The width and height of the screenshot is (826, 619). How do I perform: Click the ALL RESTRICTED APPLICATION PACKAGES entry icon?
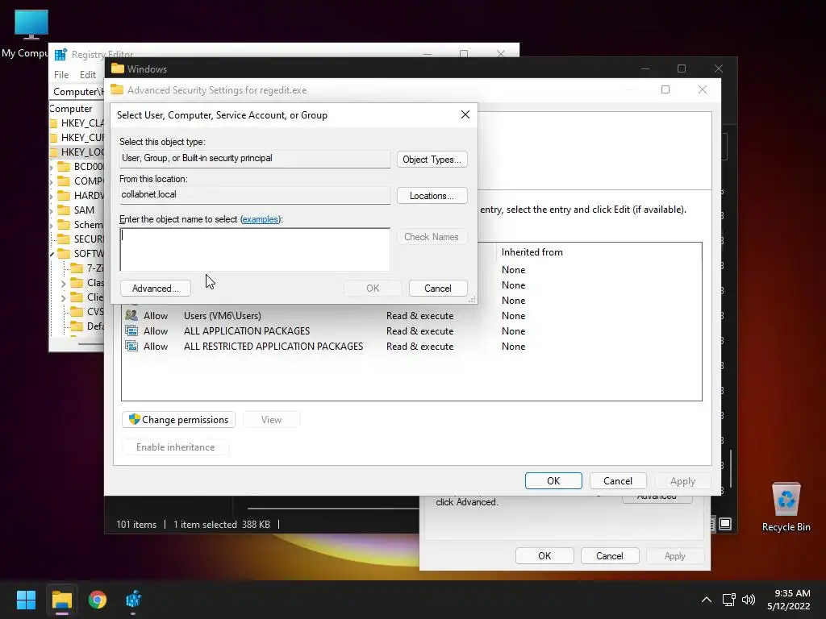pos(131,346)
